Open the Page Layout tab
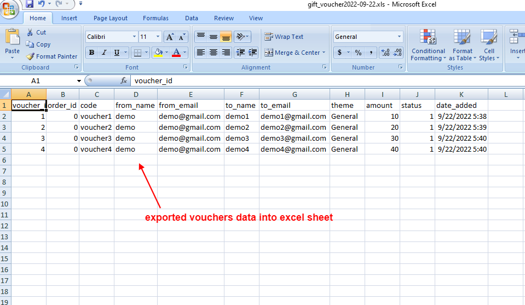525x305 pixels. coord(110,18)
